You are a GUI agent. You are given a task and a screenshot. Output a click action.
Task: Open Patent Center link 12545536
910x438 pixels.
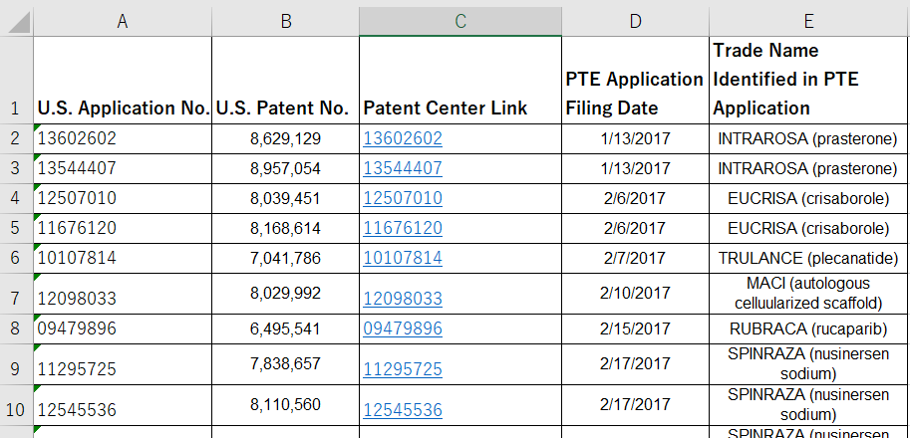[403, 411]
